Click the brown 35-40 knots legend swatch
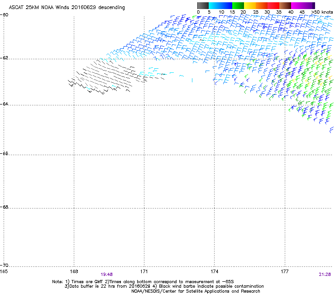Image resolution: width=335 pixels, height=294 pixels. 285,5
